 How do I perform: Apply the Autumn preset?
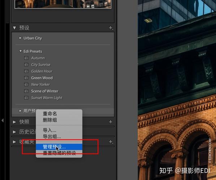pyautogui.click(x=38, y=58)
